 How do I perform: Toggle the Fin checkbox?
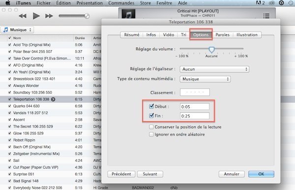coord(151,116)
